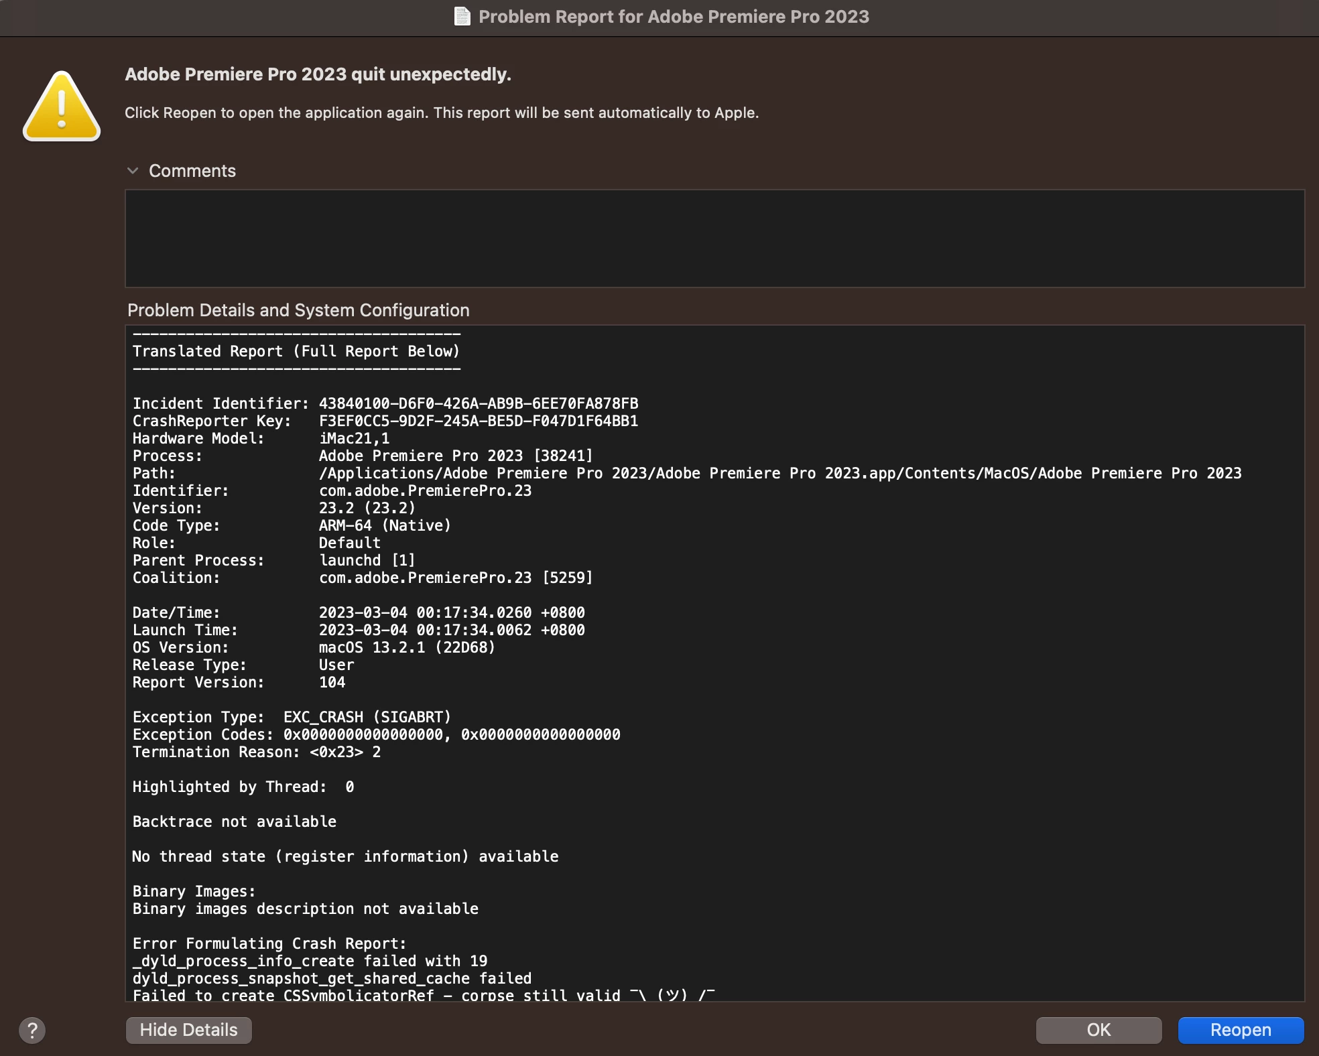
Task: Reopen Adobe Premiere Pro with Reopen button
Action: click(x=1240, y=1030)
